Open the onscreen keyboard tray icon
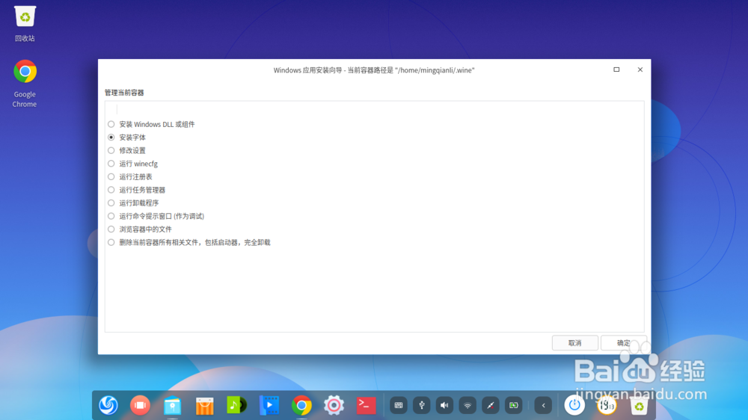This screenshot has height=420, width=748. (x=399, y=405)
